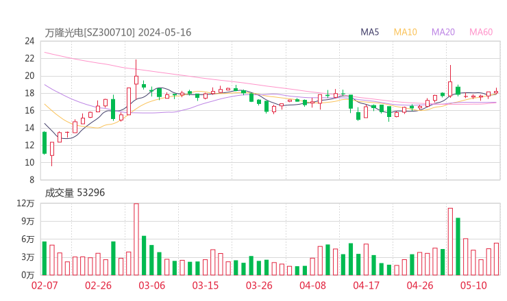Viewport: 507px width, 301px height.
Task: Click the 05-10 date label
Action: point(473,285)
